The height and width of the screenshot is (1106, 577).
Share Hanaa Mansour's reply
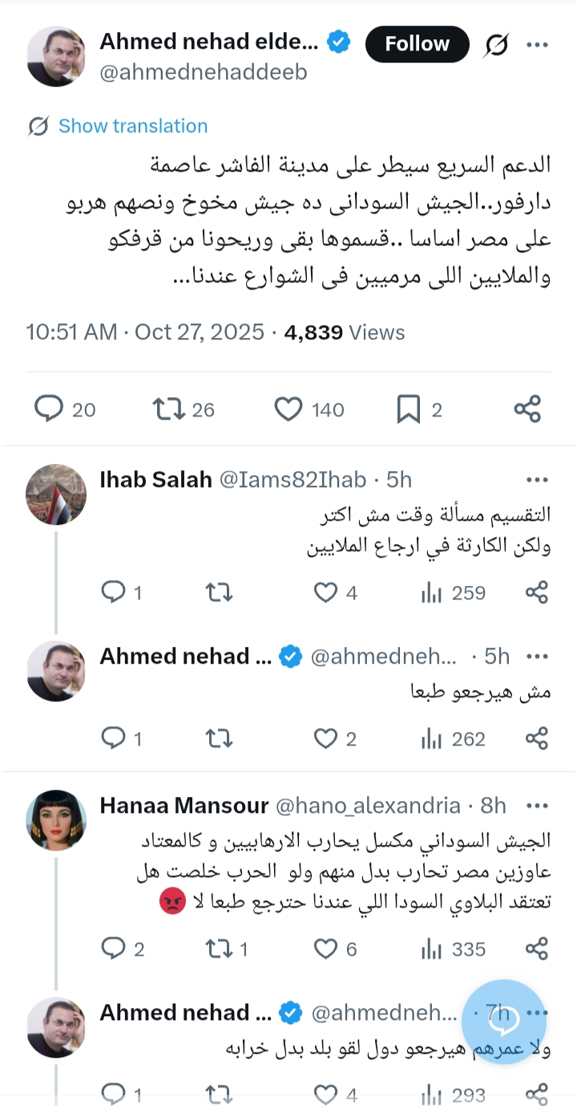[537, 949]
